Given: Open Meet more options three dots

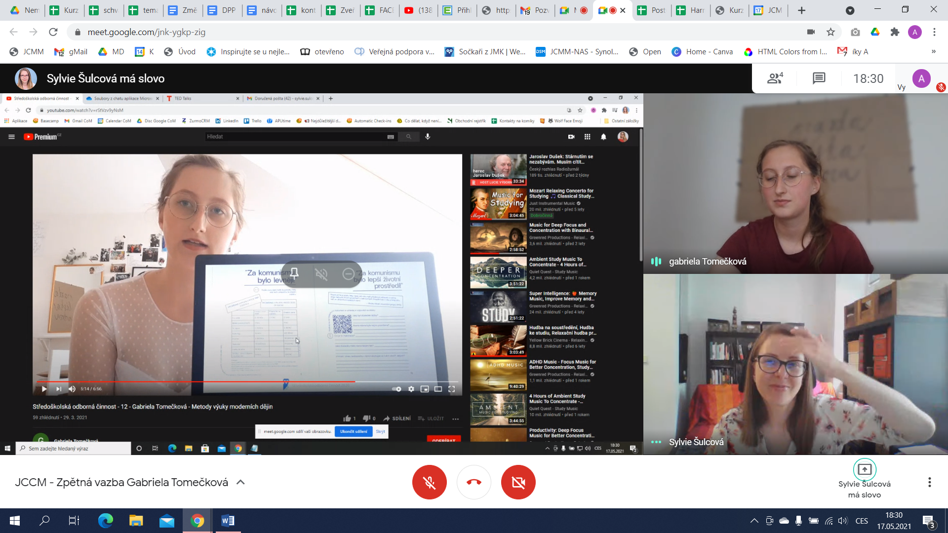Looking at the screenshot, I should 929,482.
